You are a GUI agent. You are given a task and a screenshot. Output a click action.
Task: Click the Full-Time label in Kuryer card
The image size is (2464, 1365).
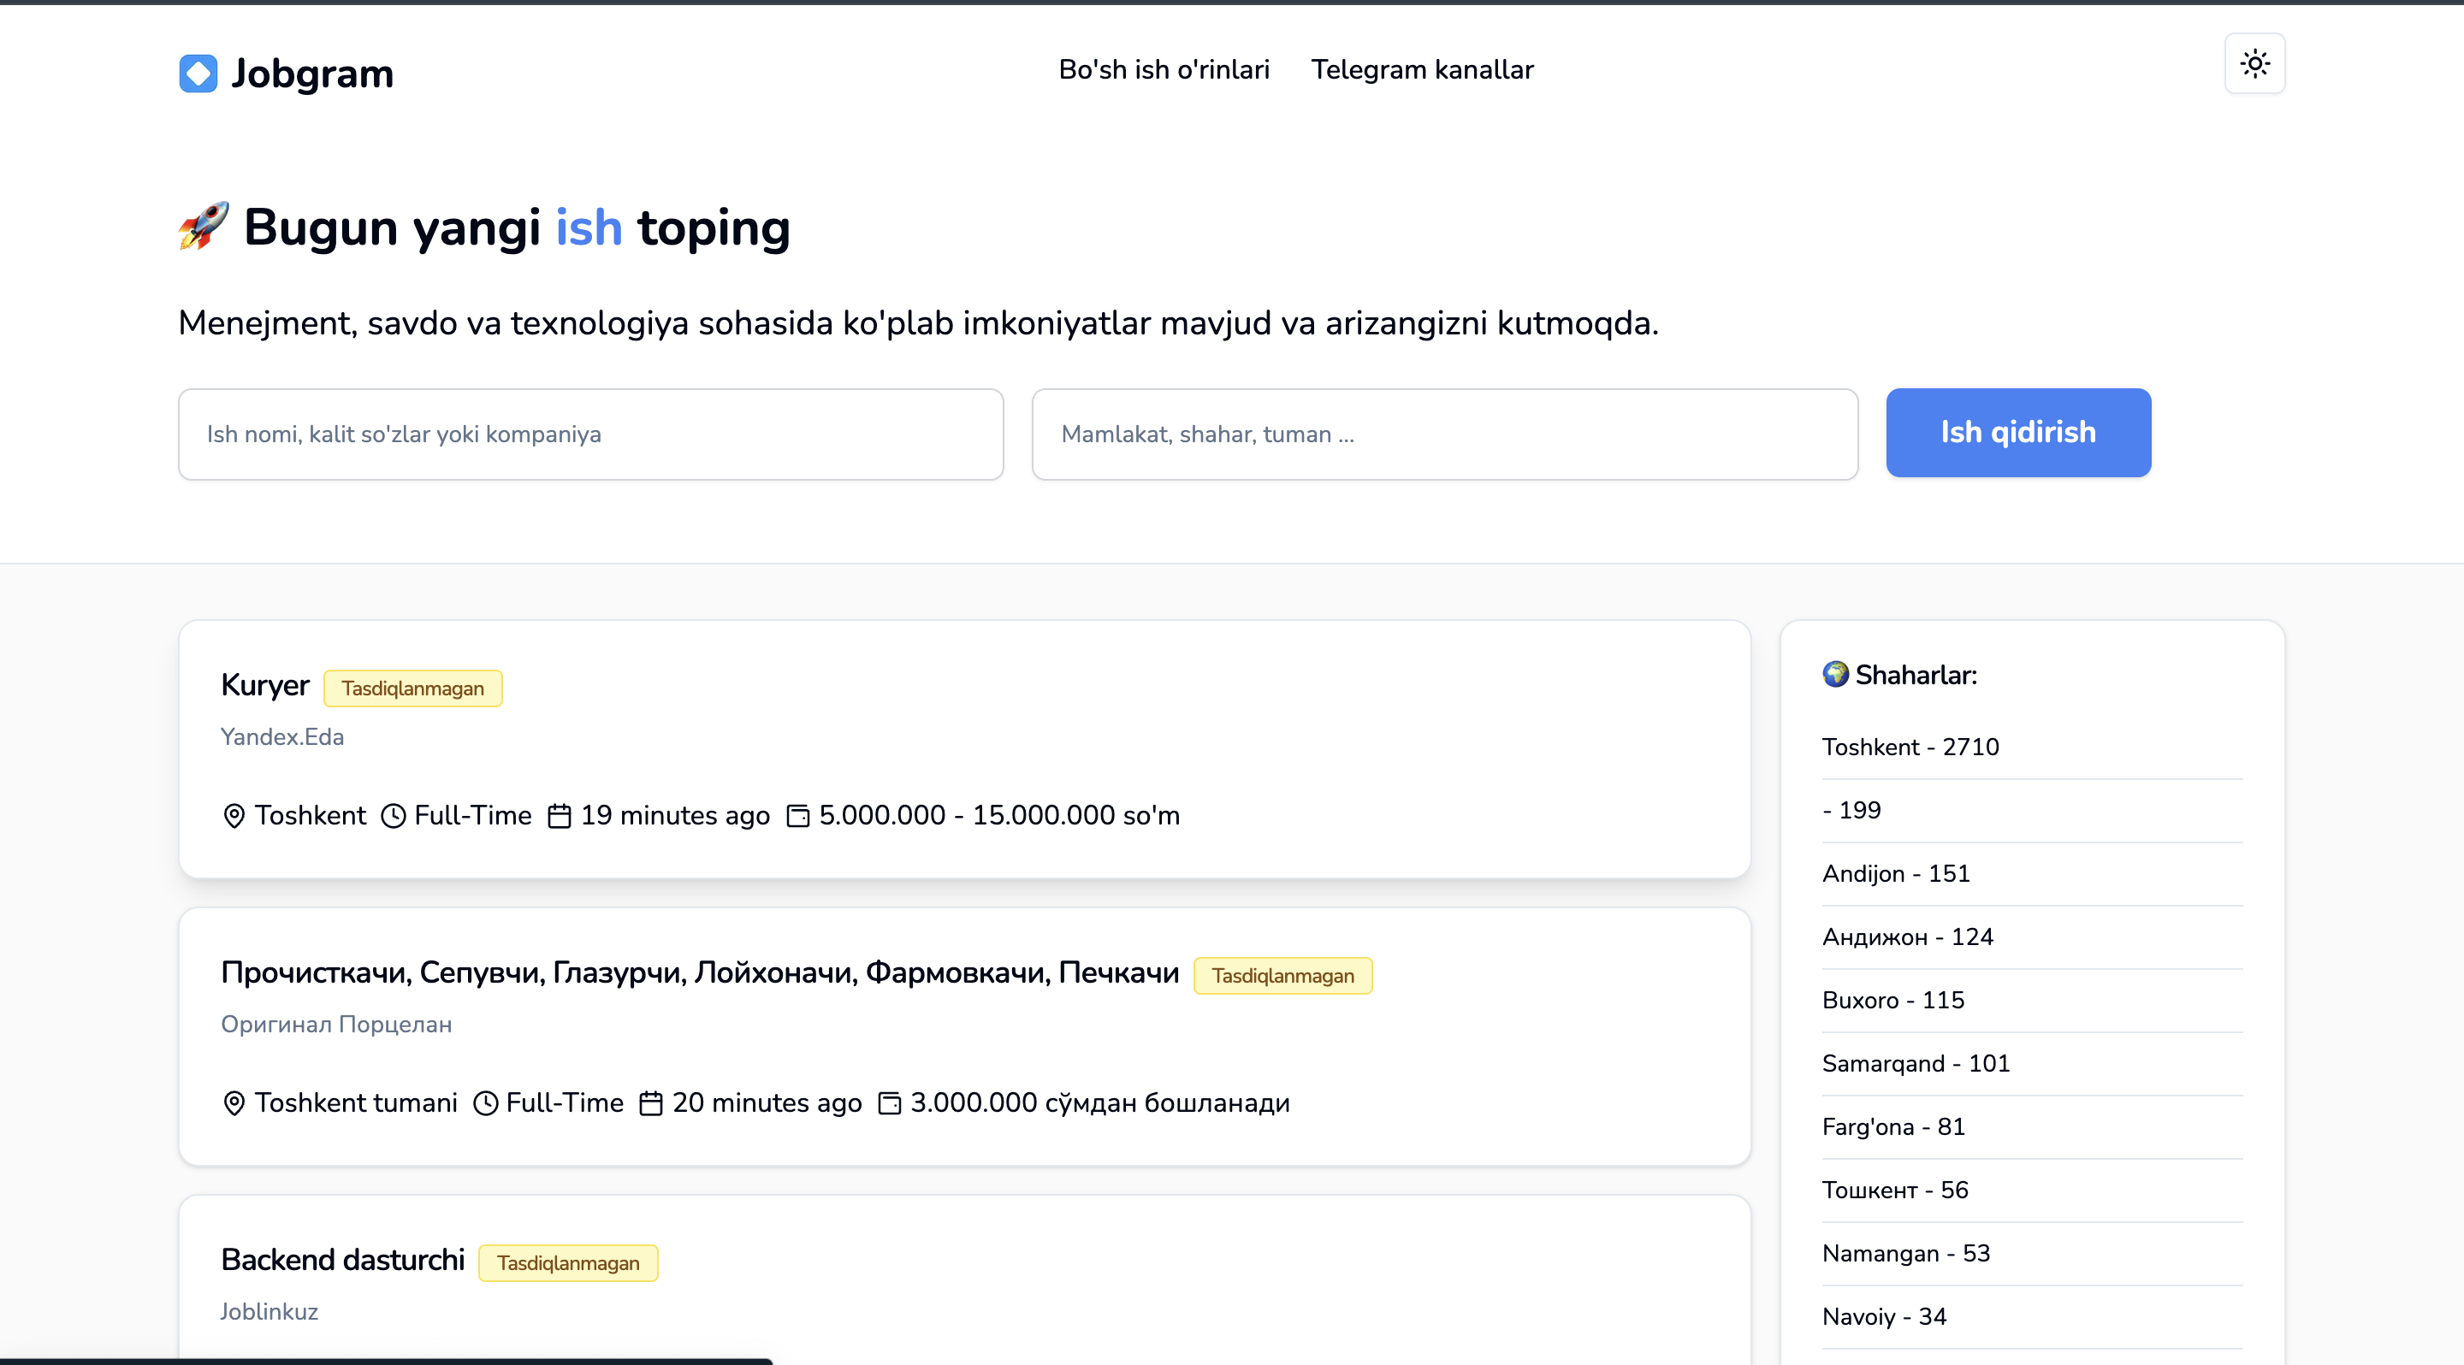click(x=472, y=815)
